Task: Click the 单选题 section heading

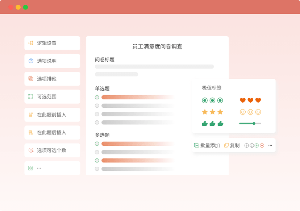Action: click(x=102, y=88)
